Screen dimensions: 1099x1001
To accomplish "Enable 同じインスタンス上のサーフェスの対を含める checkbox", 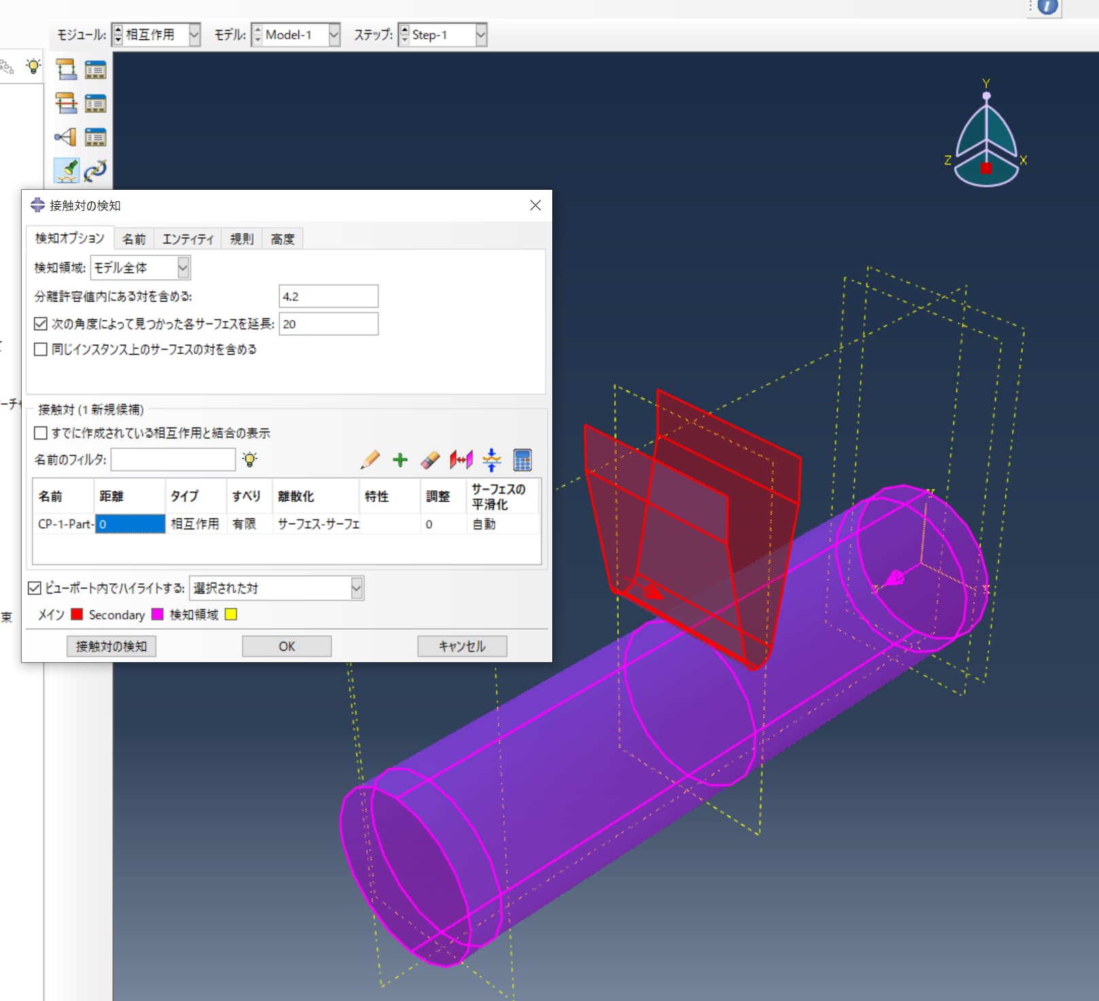I will click(41, 349).
